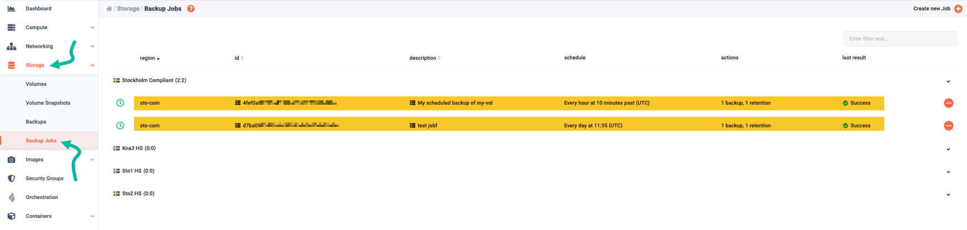Click the clock icon for test jobf row
Screen dimensions: 967x230
[120, 126]
